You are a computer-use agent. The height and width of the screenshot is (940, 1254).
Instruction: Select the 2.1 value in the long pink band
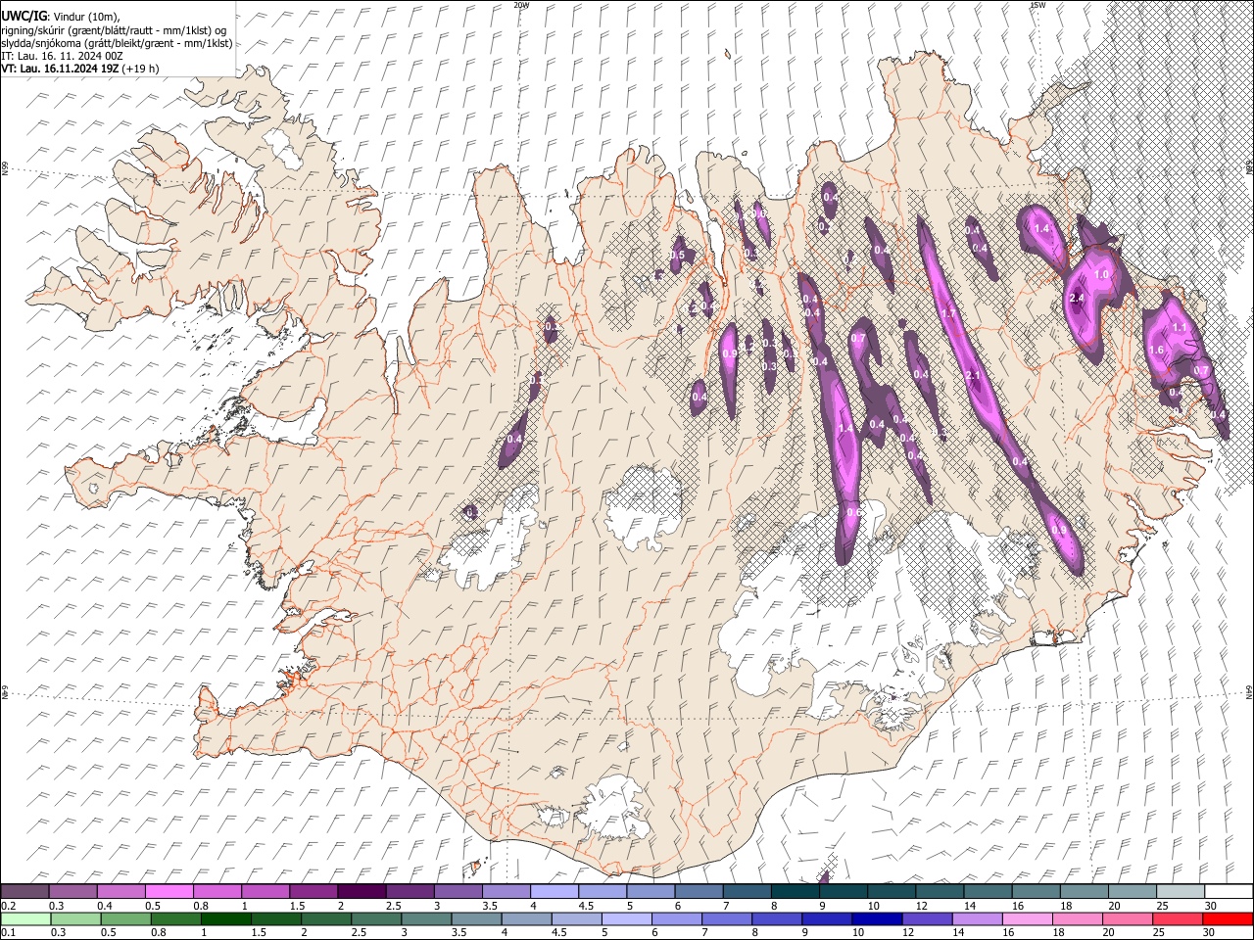click(x=973, y=376)
